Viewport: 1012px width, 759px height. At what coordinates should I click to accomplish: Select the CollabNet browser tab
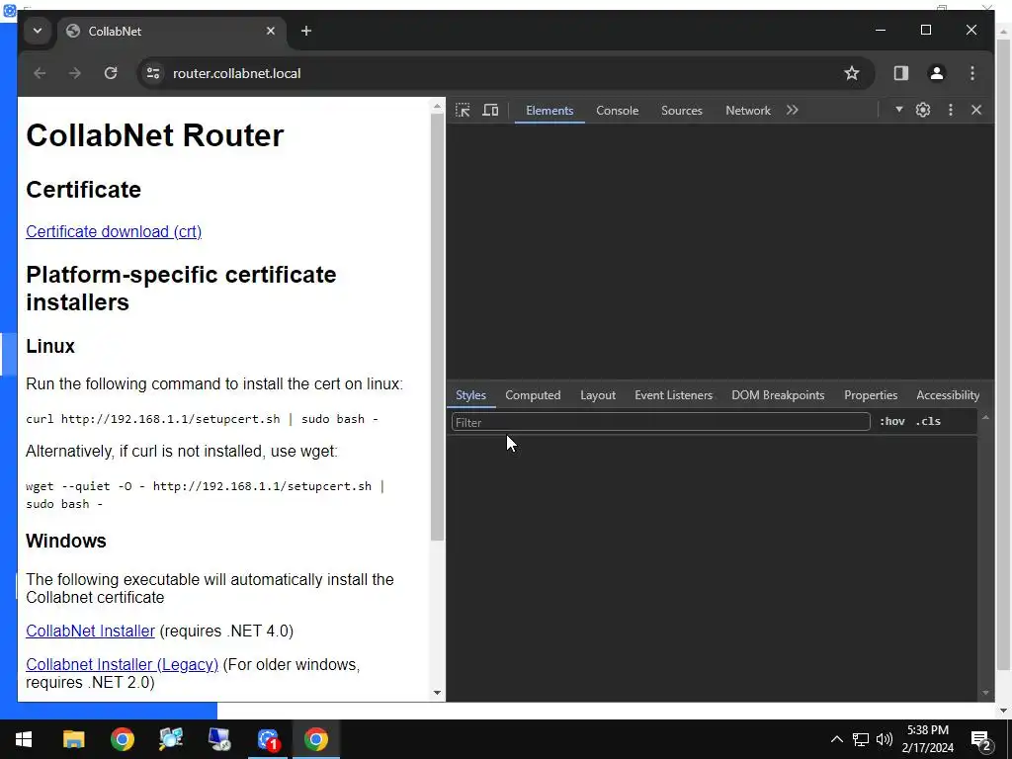[171, 31]
